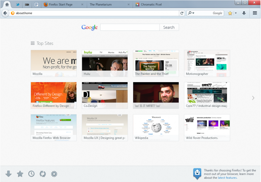This screenshot has height=182, width=261.
Task: Close the Firefox window
Action: coord(254,3)
